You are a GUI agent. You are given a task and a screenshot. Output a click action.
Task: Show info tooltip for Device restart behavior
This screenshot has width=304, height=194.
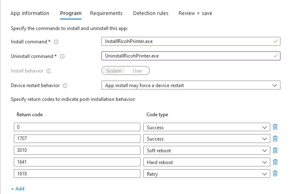point(65,85)
